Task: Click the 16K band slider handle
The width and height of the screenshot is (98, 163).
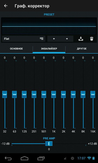Action: [93, 94]
